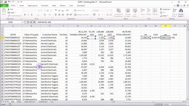
Task: Click the TOTAL AMOUNT column heading cell
Action: (123, 35)
